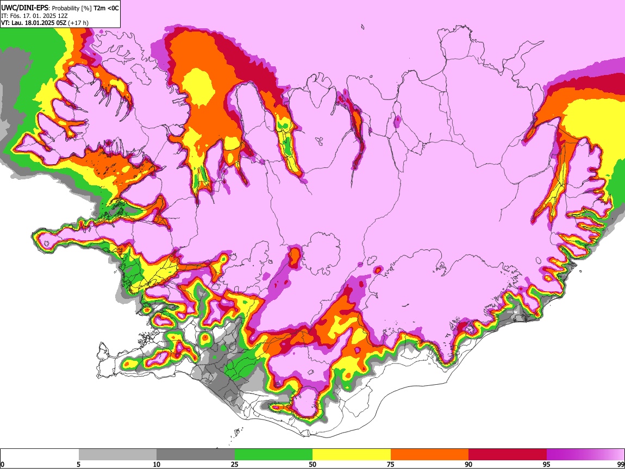Click the legend label '5'

pos(78,464)
